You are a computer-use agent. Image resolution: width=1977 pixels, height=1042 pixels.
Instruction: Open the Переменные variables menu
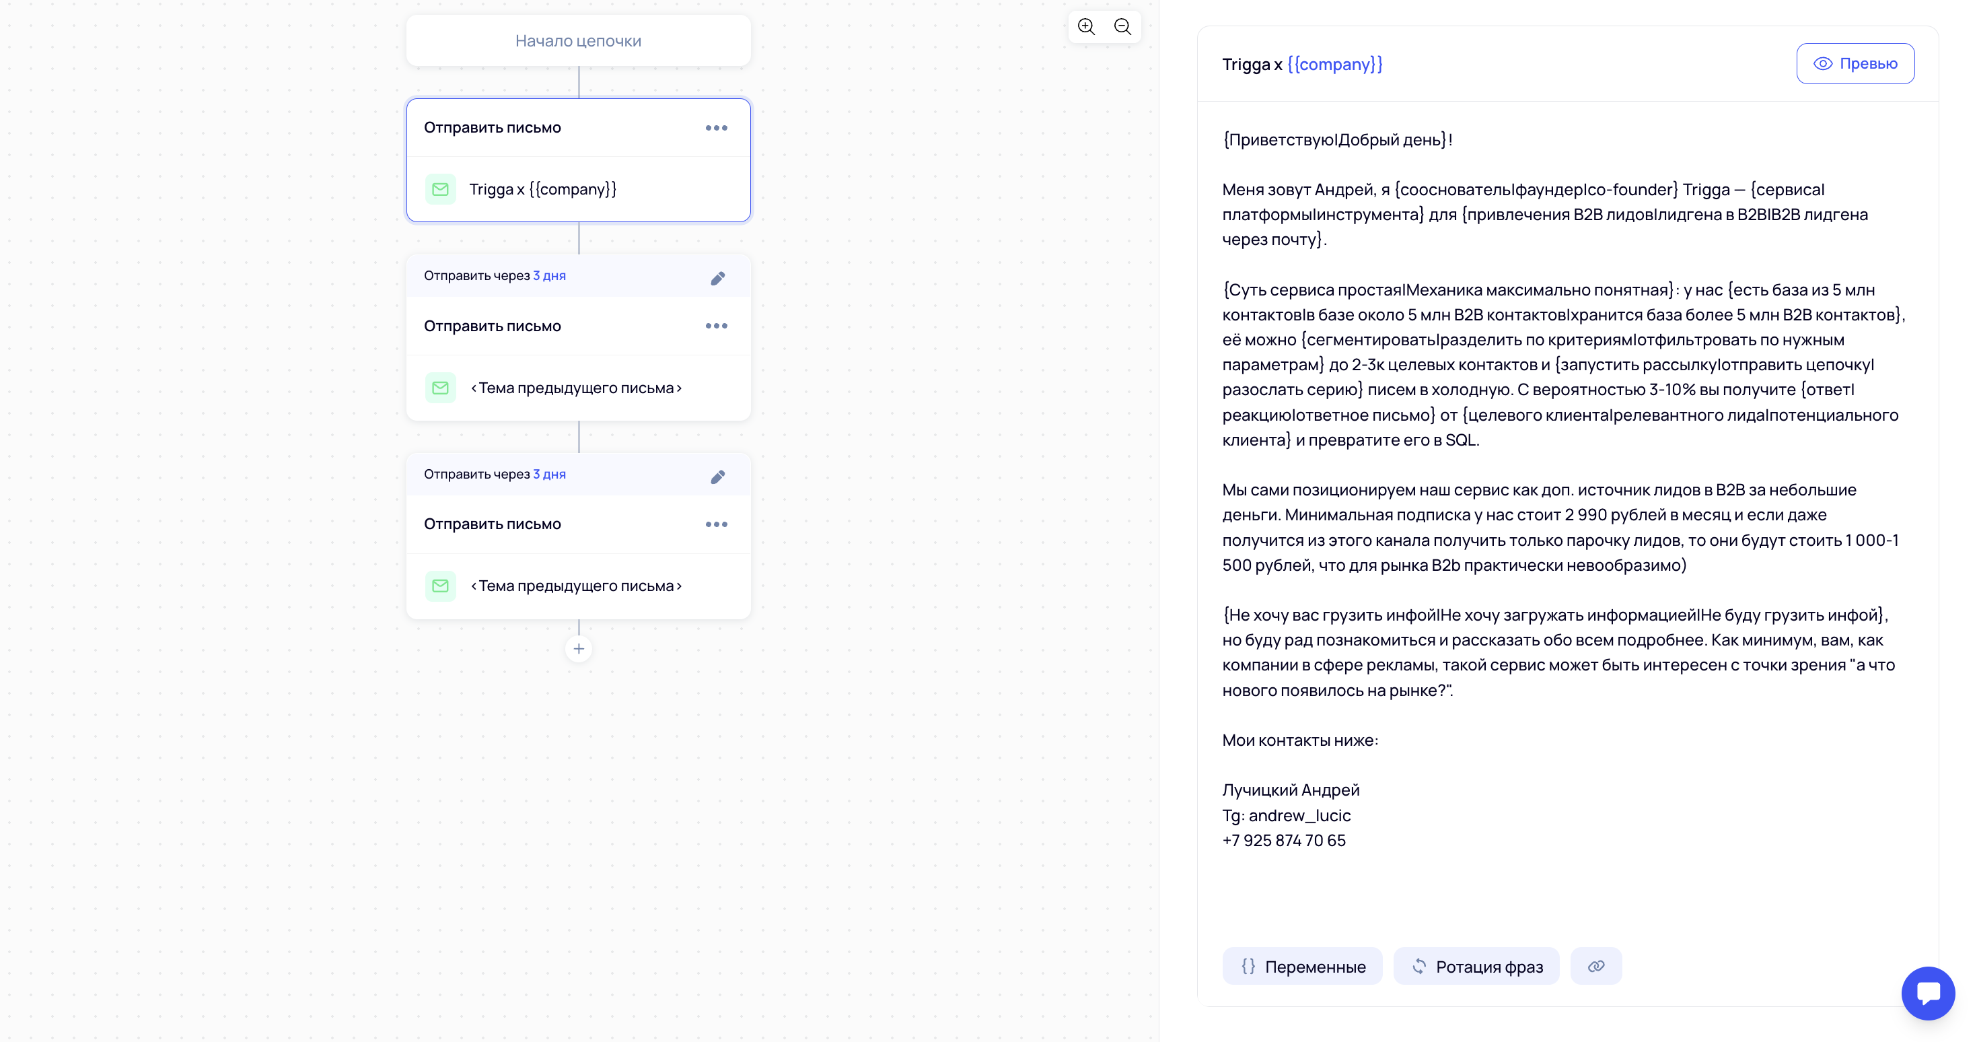[1301, 966]
